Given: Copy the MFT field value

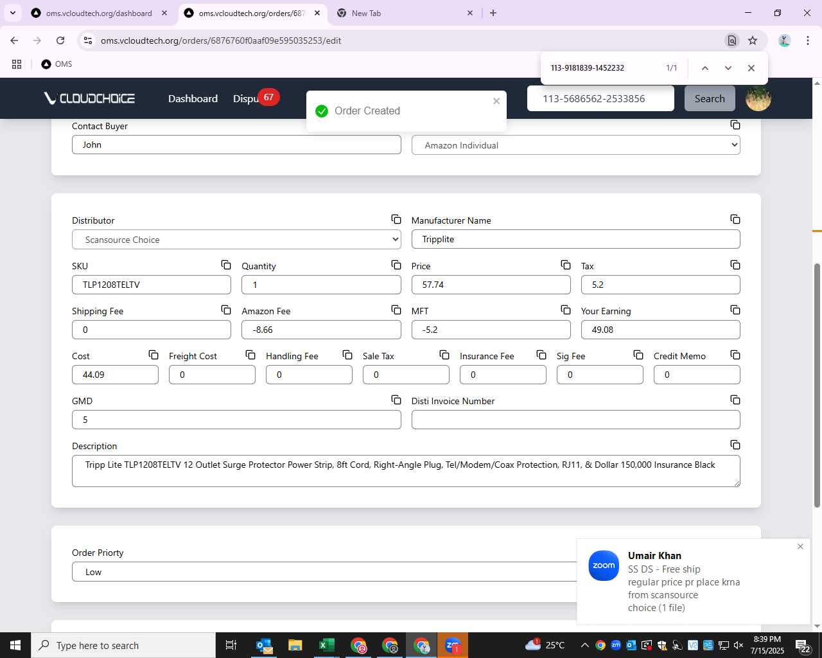Looking at the screenshot, I should click(566, 310).
